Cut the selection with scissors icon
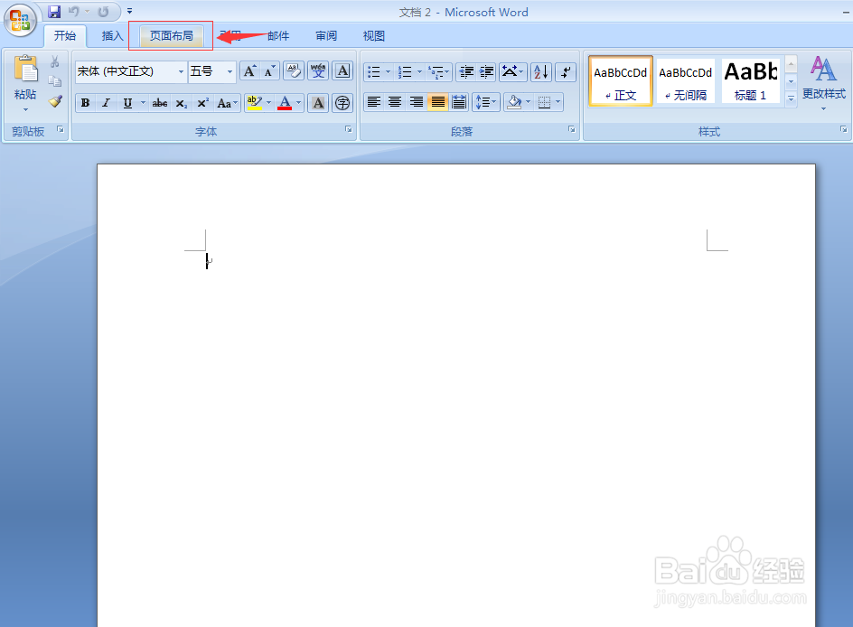The image size is (853, 627). tap(55, 61)
